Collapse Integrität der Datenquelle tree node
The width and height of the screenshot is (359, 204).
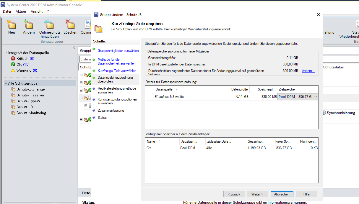click(x=6, y=53)
